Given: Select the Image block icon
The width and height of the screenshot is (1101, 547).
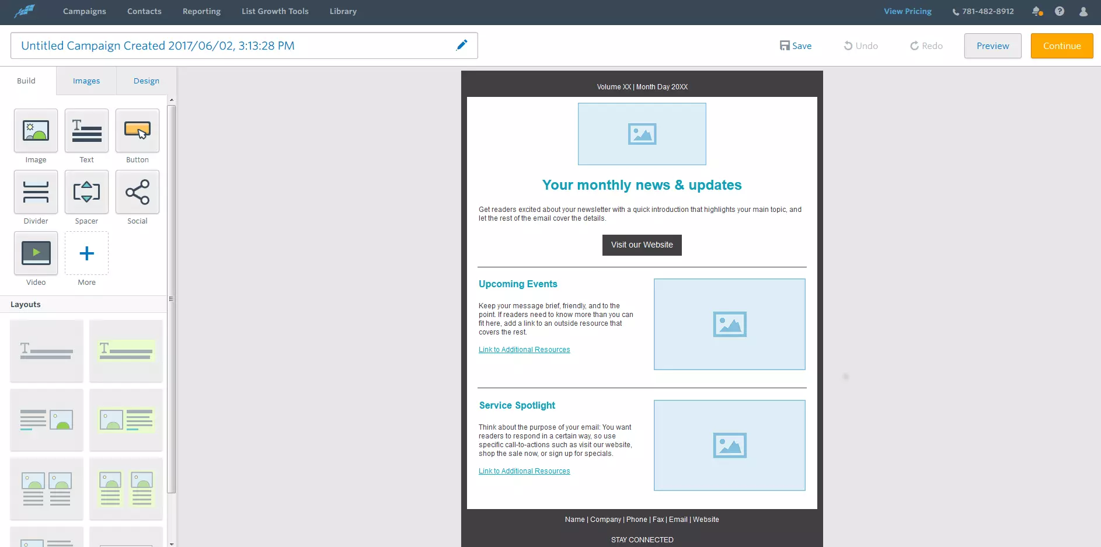Looking at the screenshot, I should pos(36,131).
